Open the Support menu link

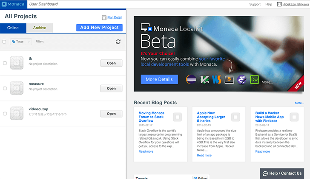pos(255,4)
